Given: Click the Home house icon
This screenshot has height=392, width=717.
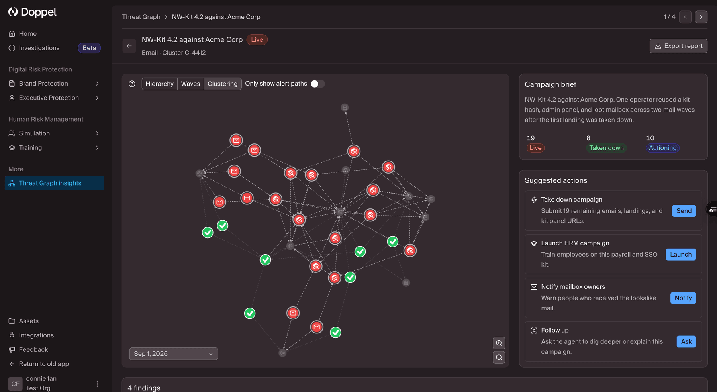Looking at the screenshot, I should click(12, 34).
